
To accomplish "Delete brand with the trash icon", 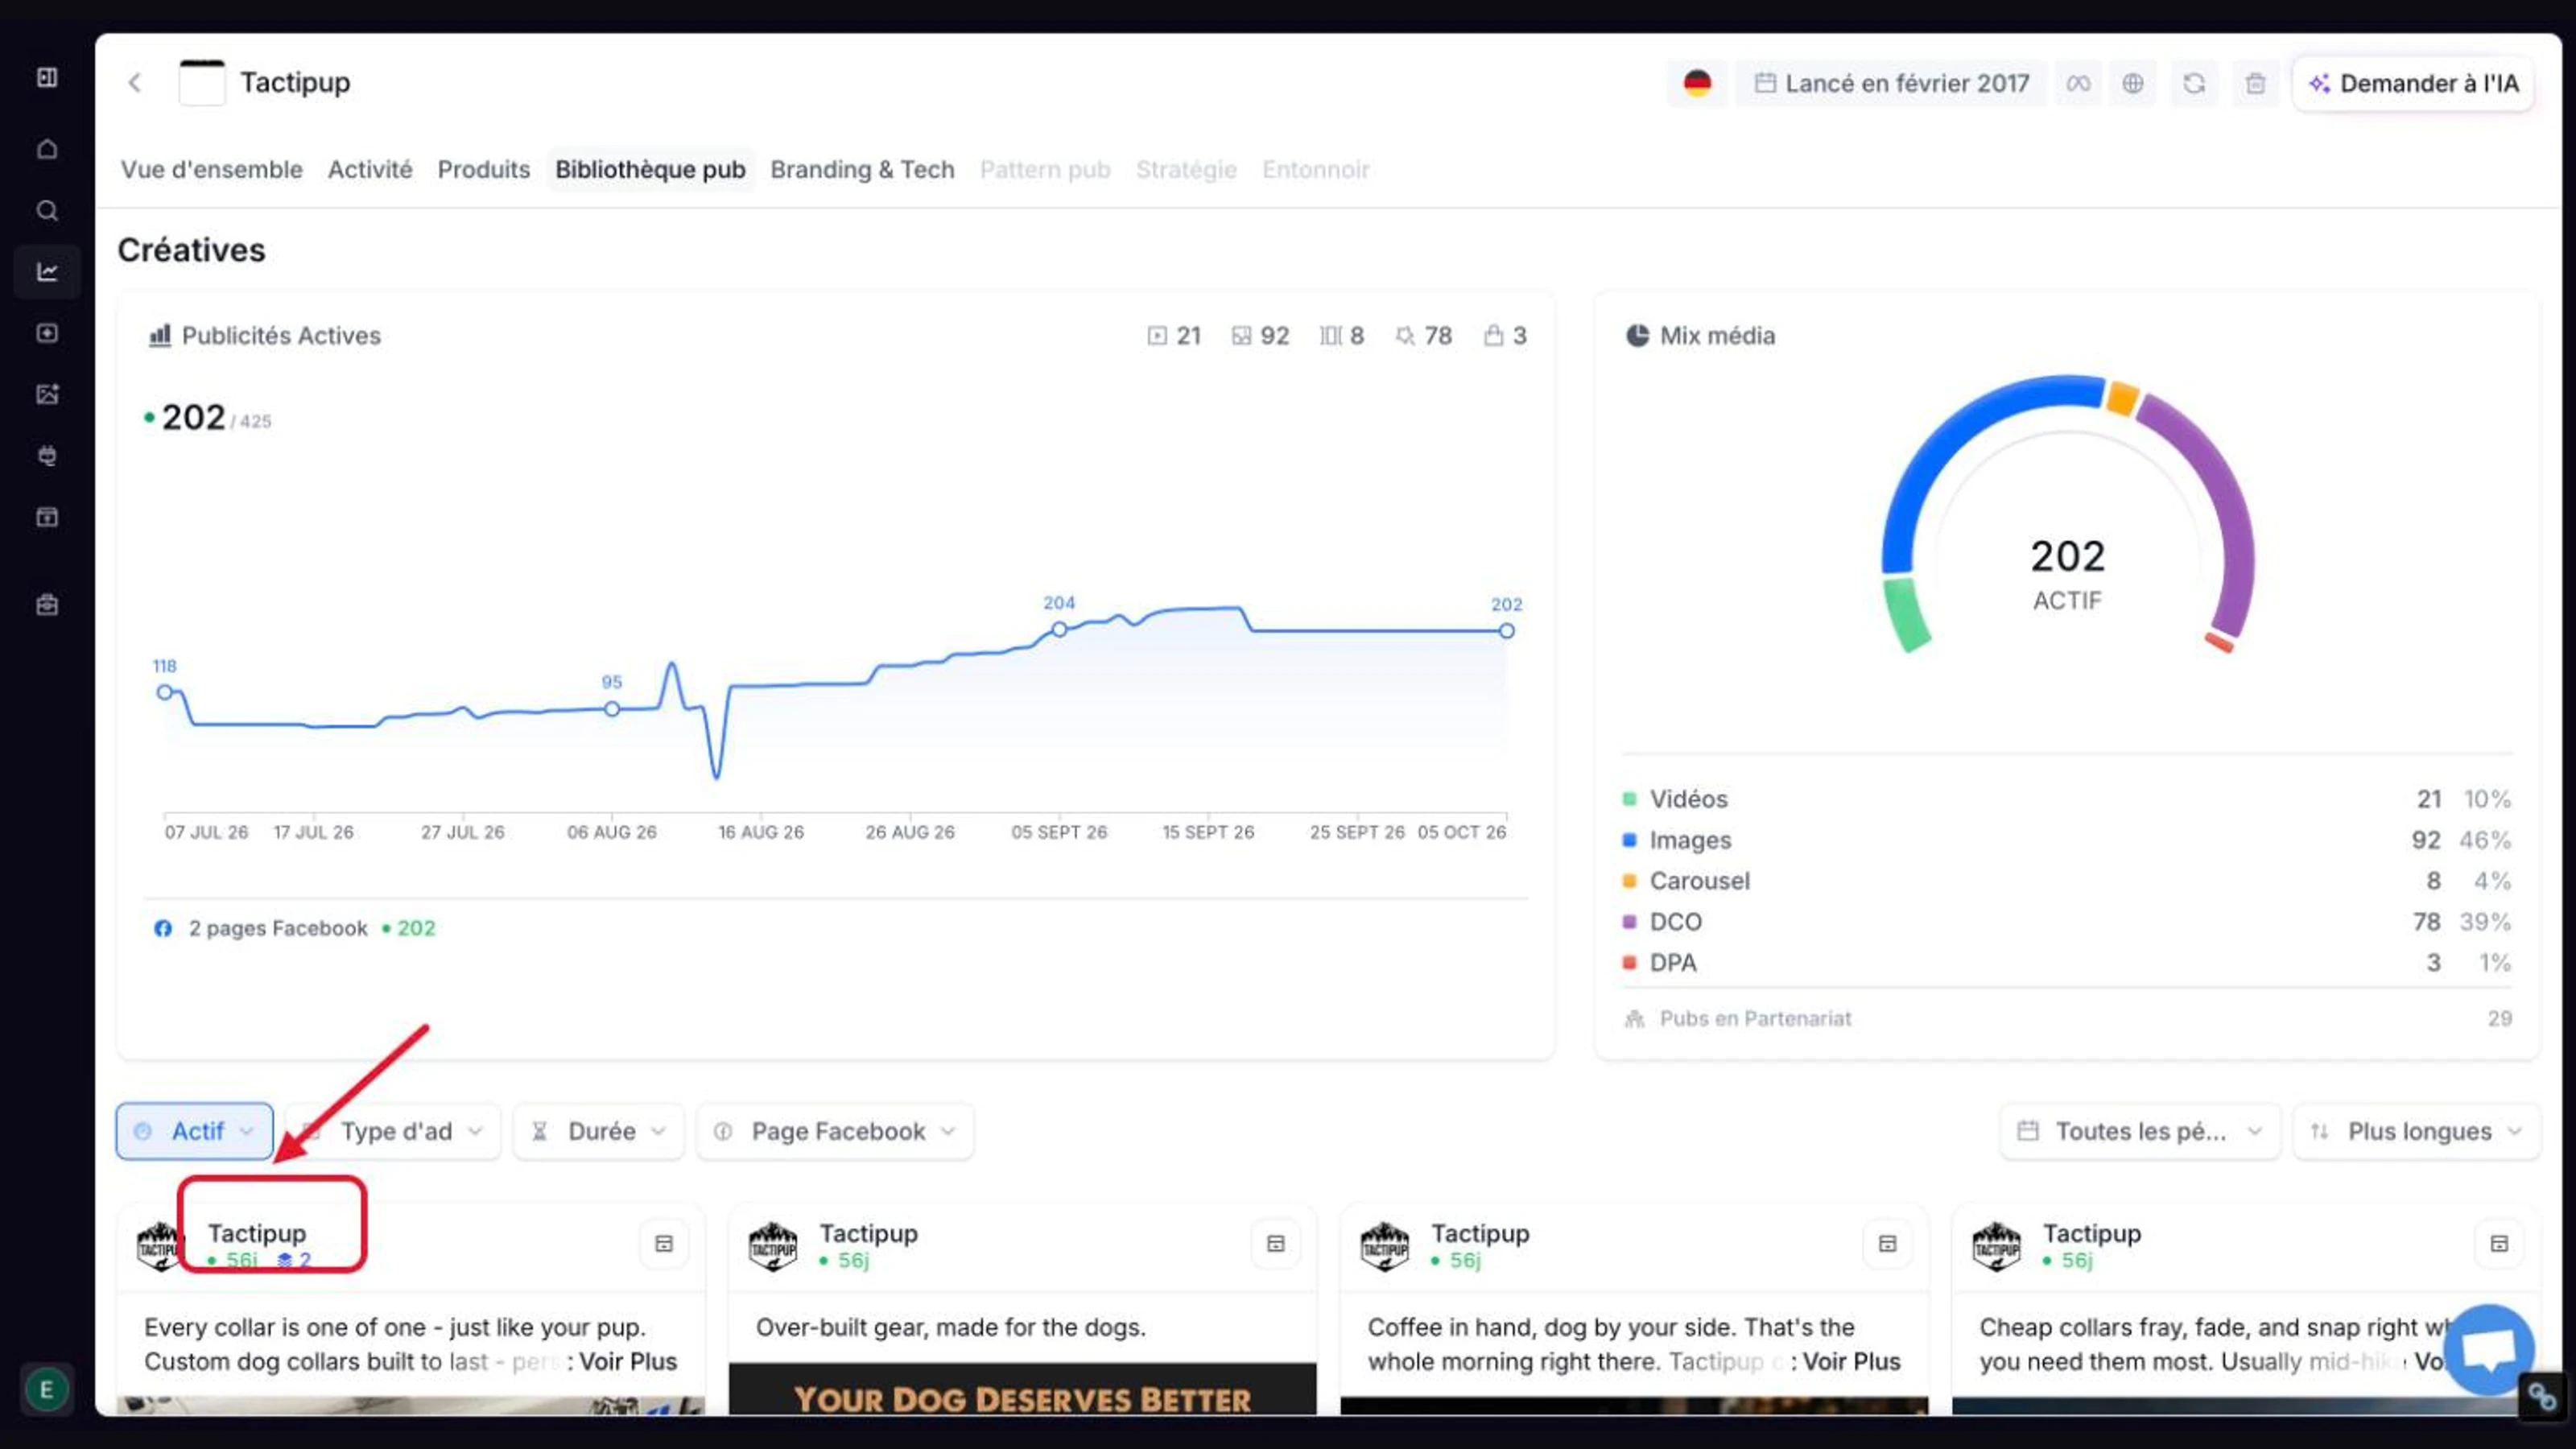I will 2255,83.
